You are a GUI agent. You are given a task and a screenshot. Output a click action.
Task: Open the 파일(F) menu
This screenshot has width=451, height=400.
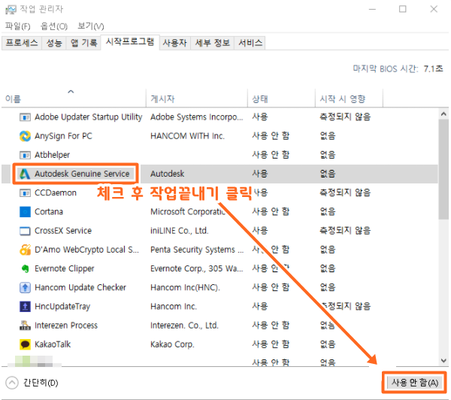click(x=18, y=26)
